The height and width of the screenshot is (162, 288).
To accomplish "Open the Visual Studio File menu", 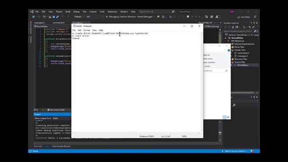I will pyautogui.click(x=37, y=12).
